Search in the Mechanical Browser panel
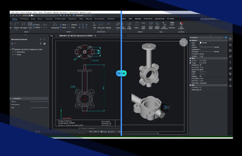 click(41, 39)
